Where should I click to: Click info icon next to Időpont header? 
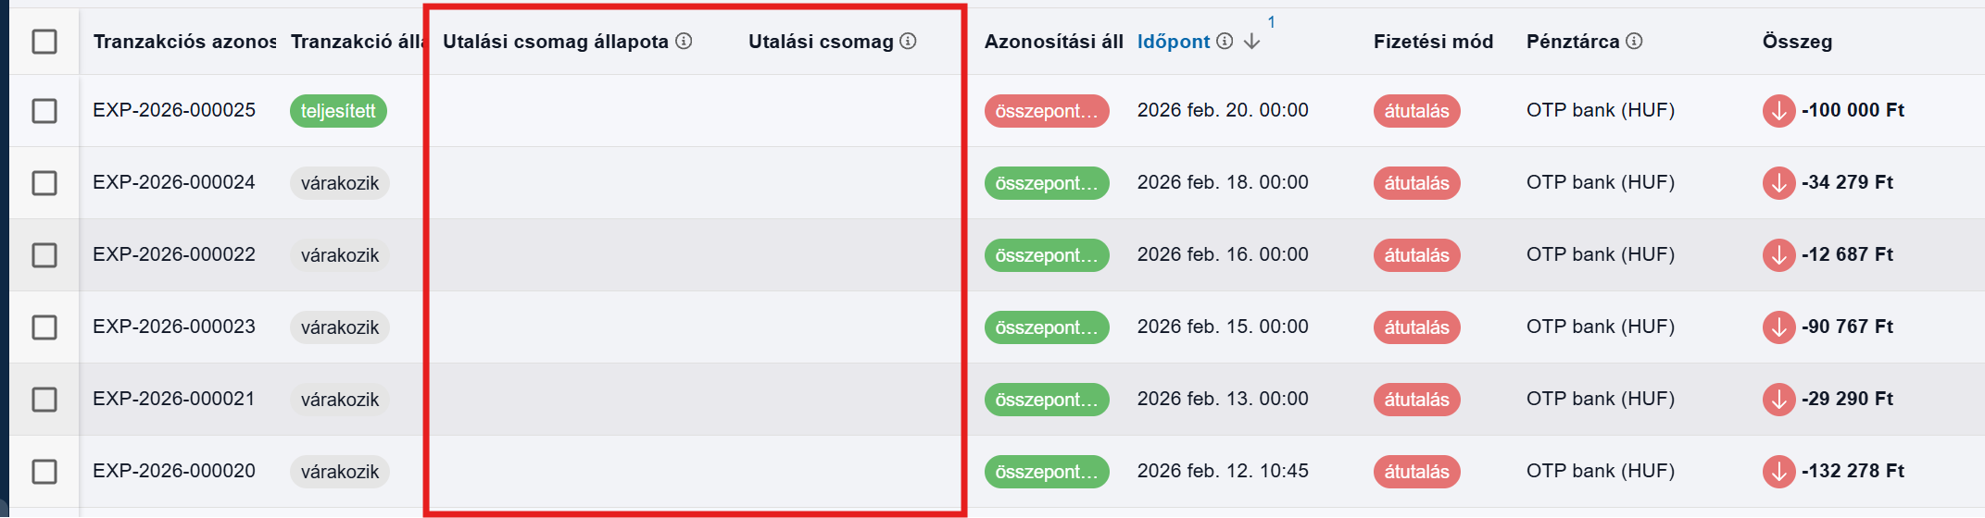(1225, 41)
